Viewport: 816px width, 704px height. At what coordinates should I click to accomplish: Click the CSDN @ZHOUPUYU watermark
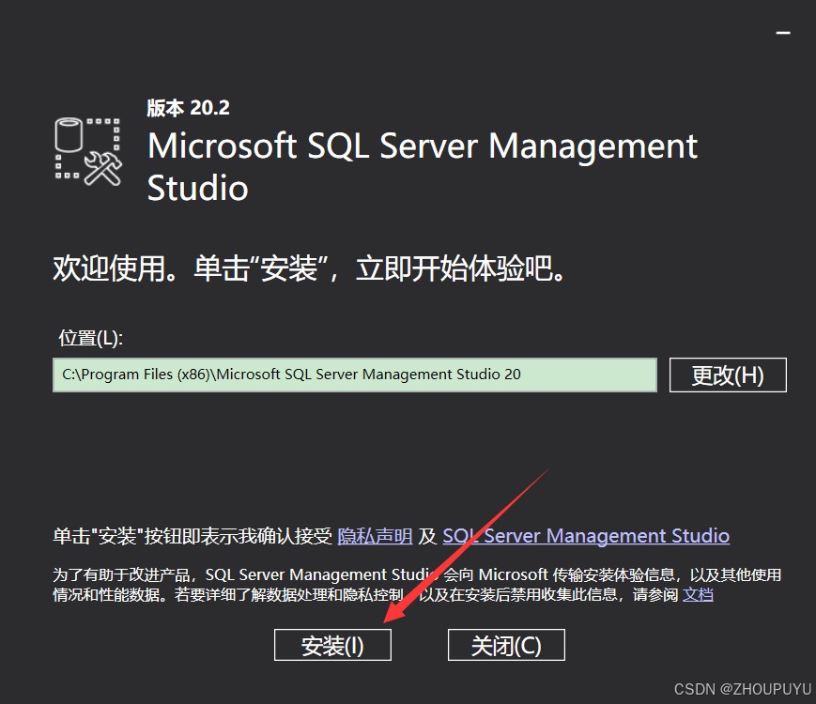click(742, 689)
